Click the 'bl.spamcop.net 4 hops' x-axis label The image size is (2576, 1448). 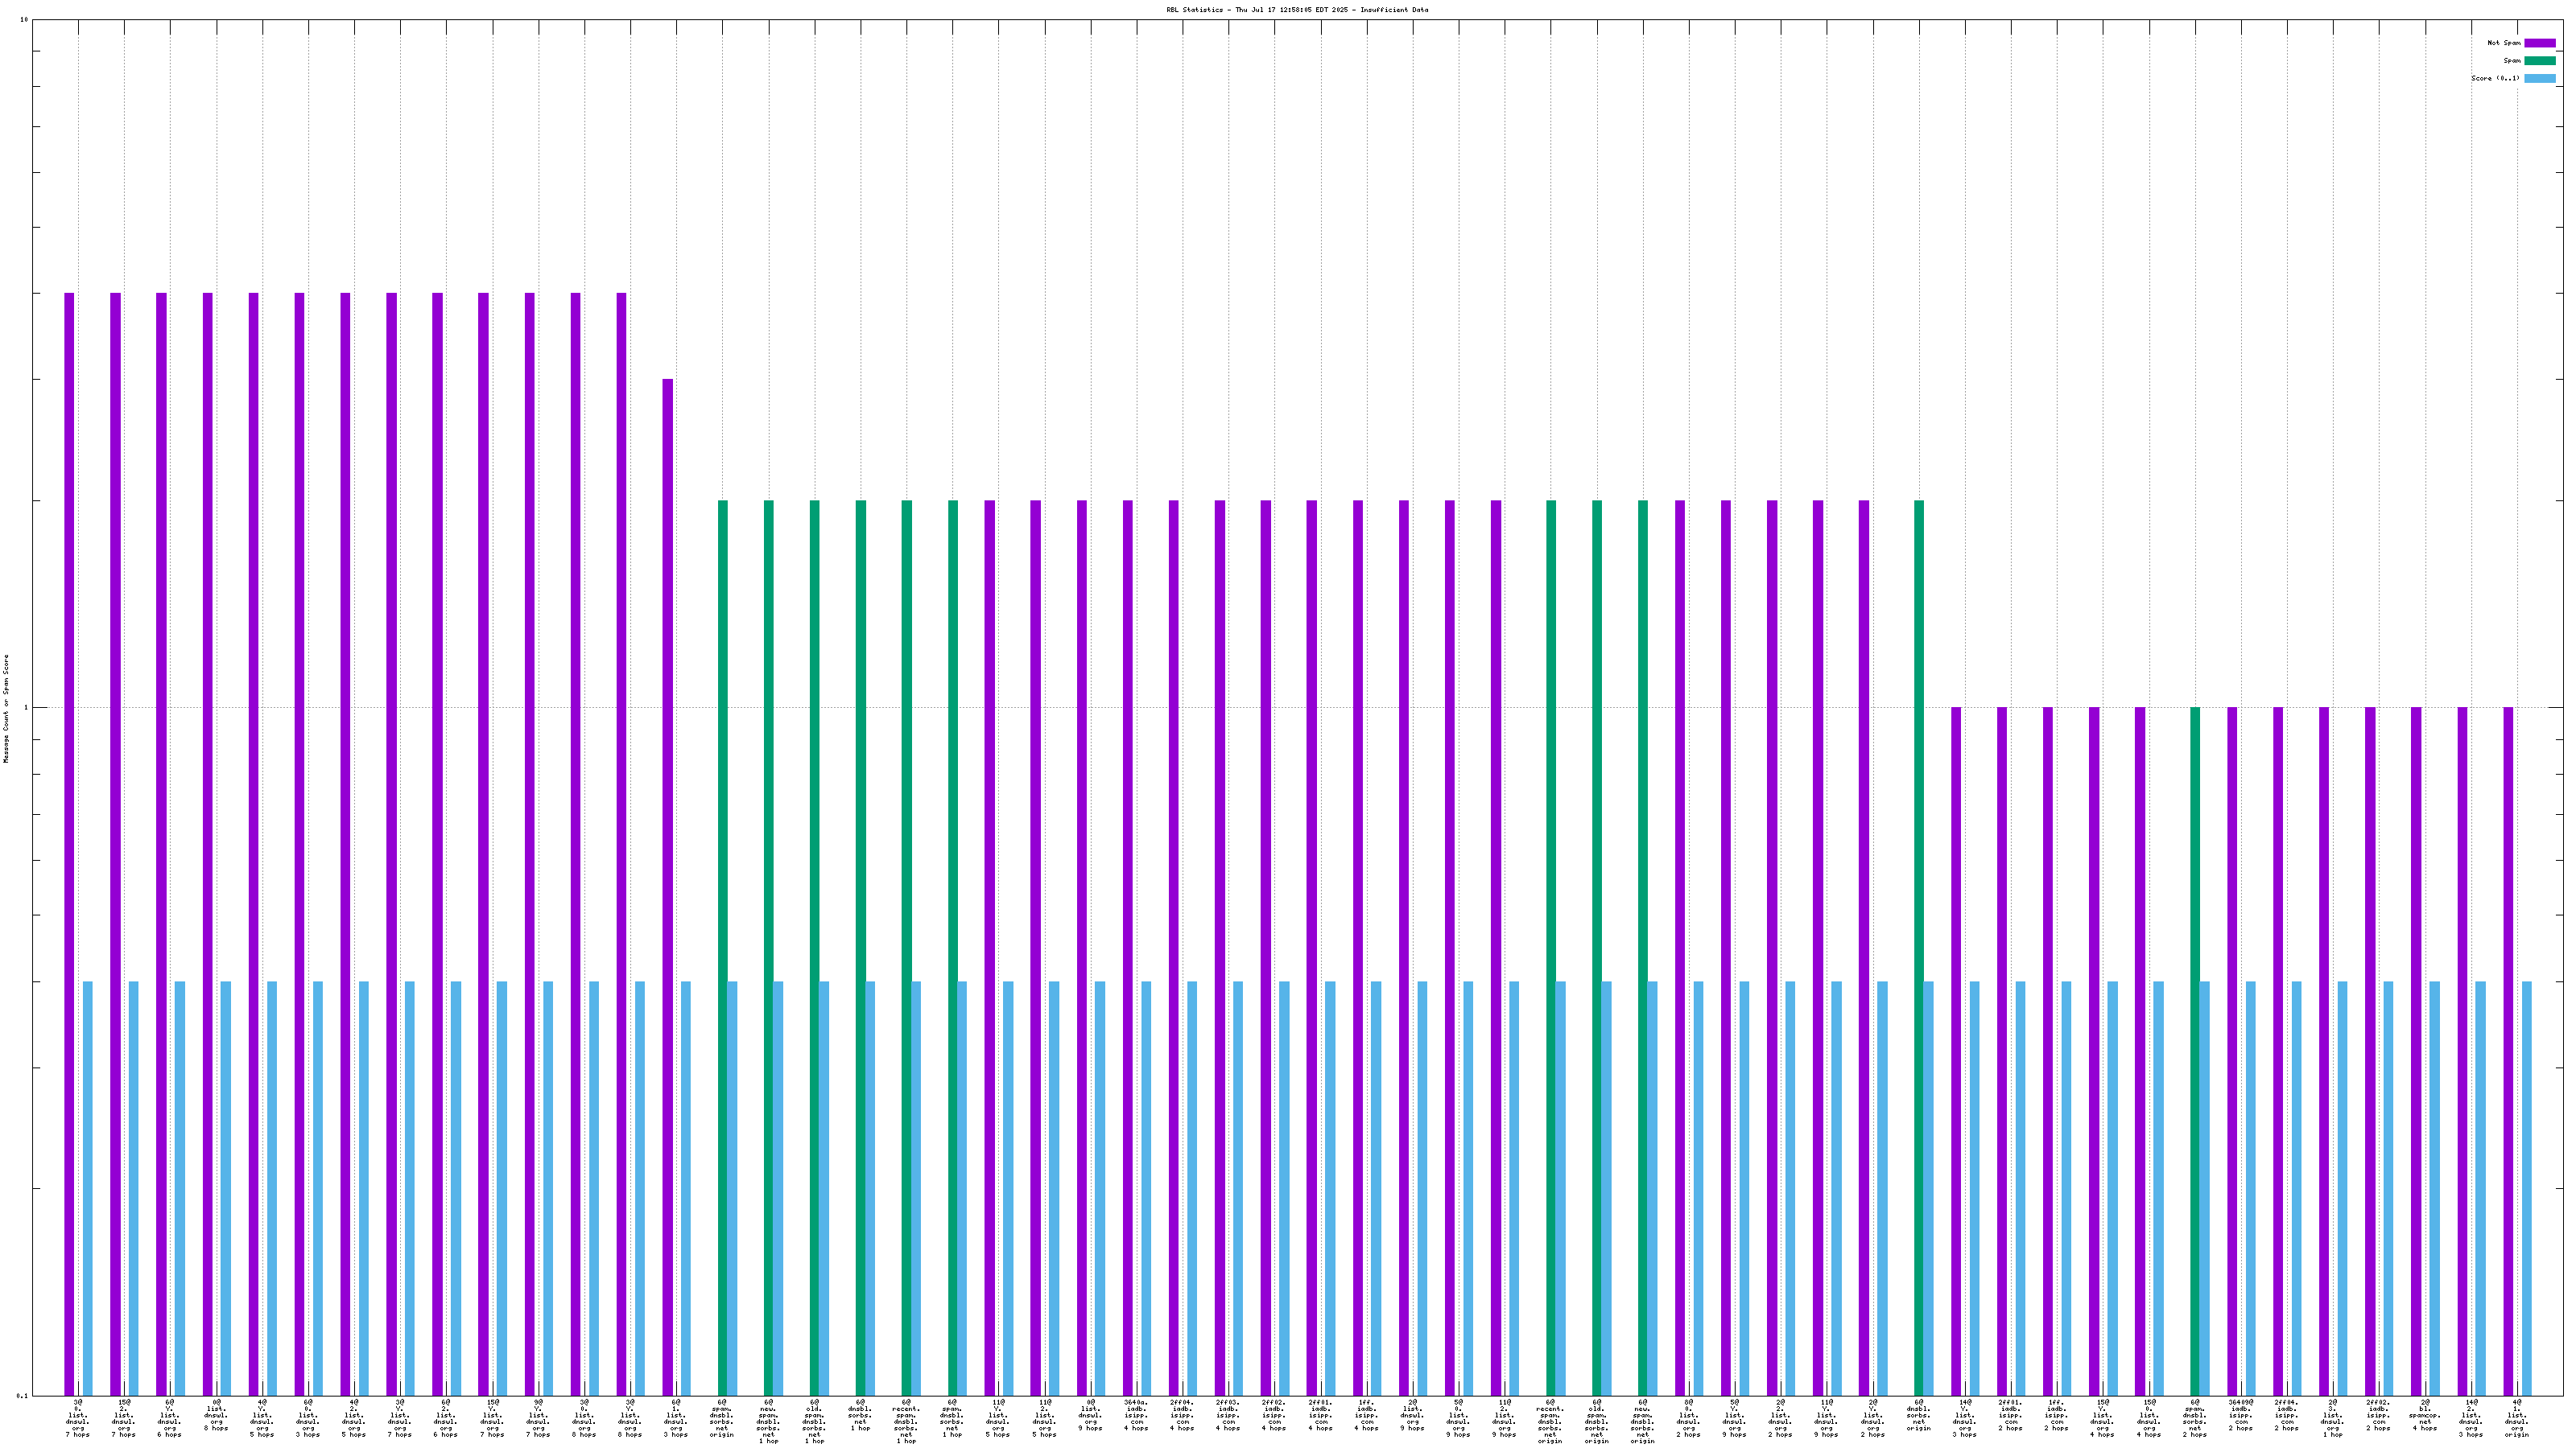pos(2425,1414)
